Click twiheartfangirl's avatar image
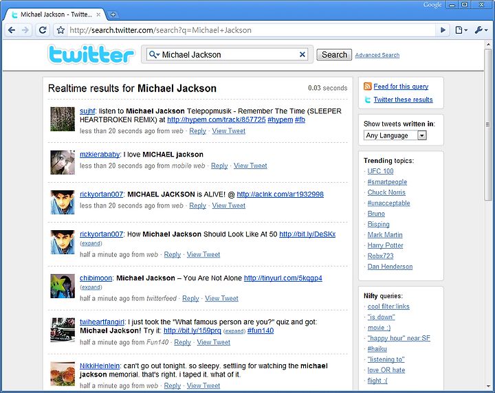495x393 pixels. tap(63, 330)
